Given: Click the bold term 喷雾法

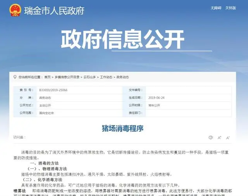Looking at the screenshot, I should (19, 191).
